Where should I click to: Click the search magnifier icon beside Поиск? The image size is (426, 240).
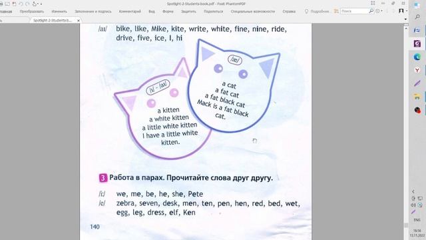[x=371, y=11]
